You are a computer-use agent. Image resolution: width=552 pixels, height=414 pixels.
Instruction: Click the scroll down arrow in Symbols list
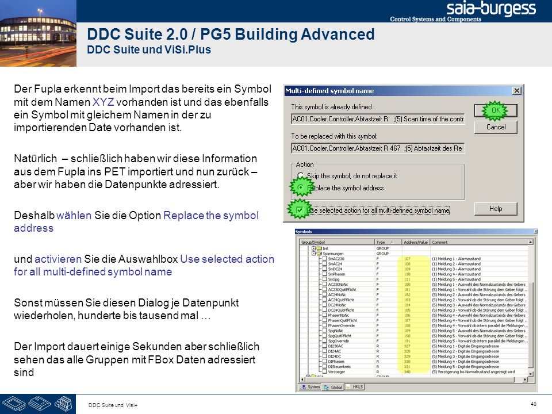coord(531,374)
